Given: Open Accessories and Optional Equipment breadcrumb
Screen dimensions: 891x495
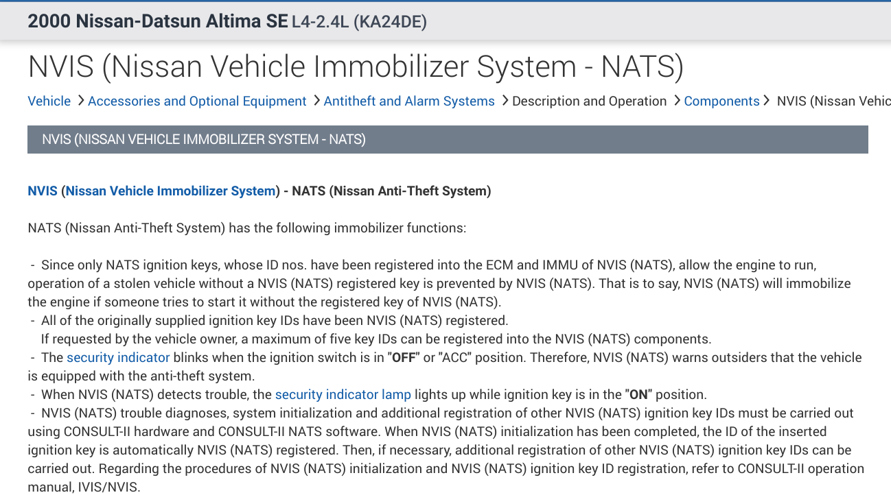Looking at the screenshot, I should (197, 101).
